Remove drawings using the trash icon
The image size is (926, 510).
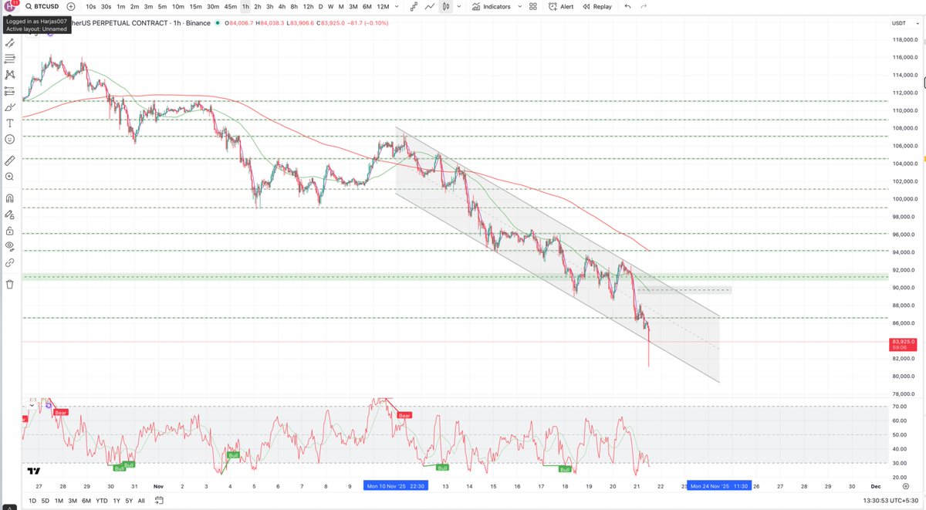point(9,284)
